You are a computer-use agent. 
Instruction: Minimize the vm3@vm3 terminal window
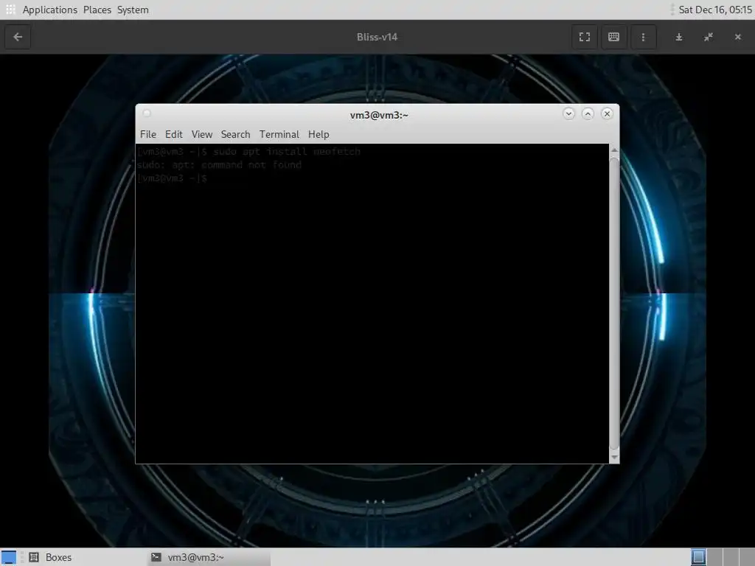[x=568, y=113]
